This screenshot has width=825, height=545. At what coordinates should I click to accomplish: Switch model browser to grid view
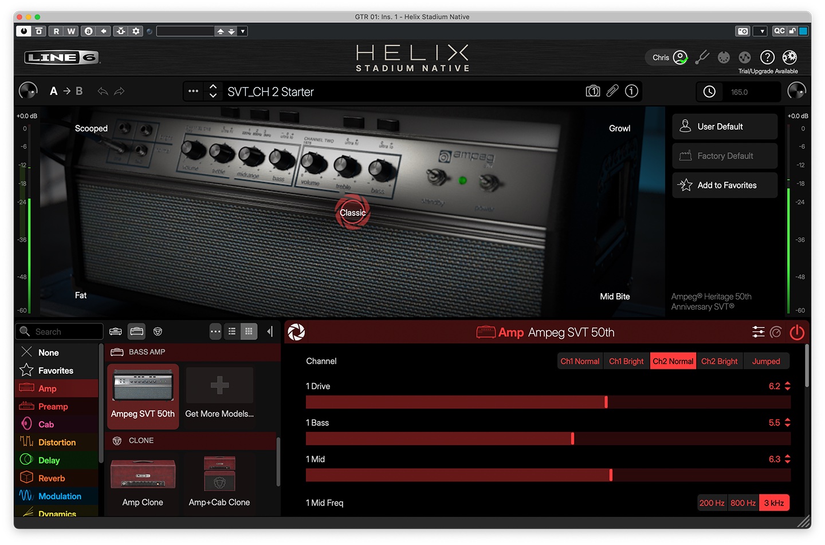pyautogui.click(x=249, y=331)
